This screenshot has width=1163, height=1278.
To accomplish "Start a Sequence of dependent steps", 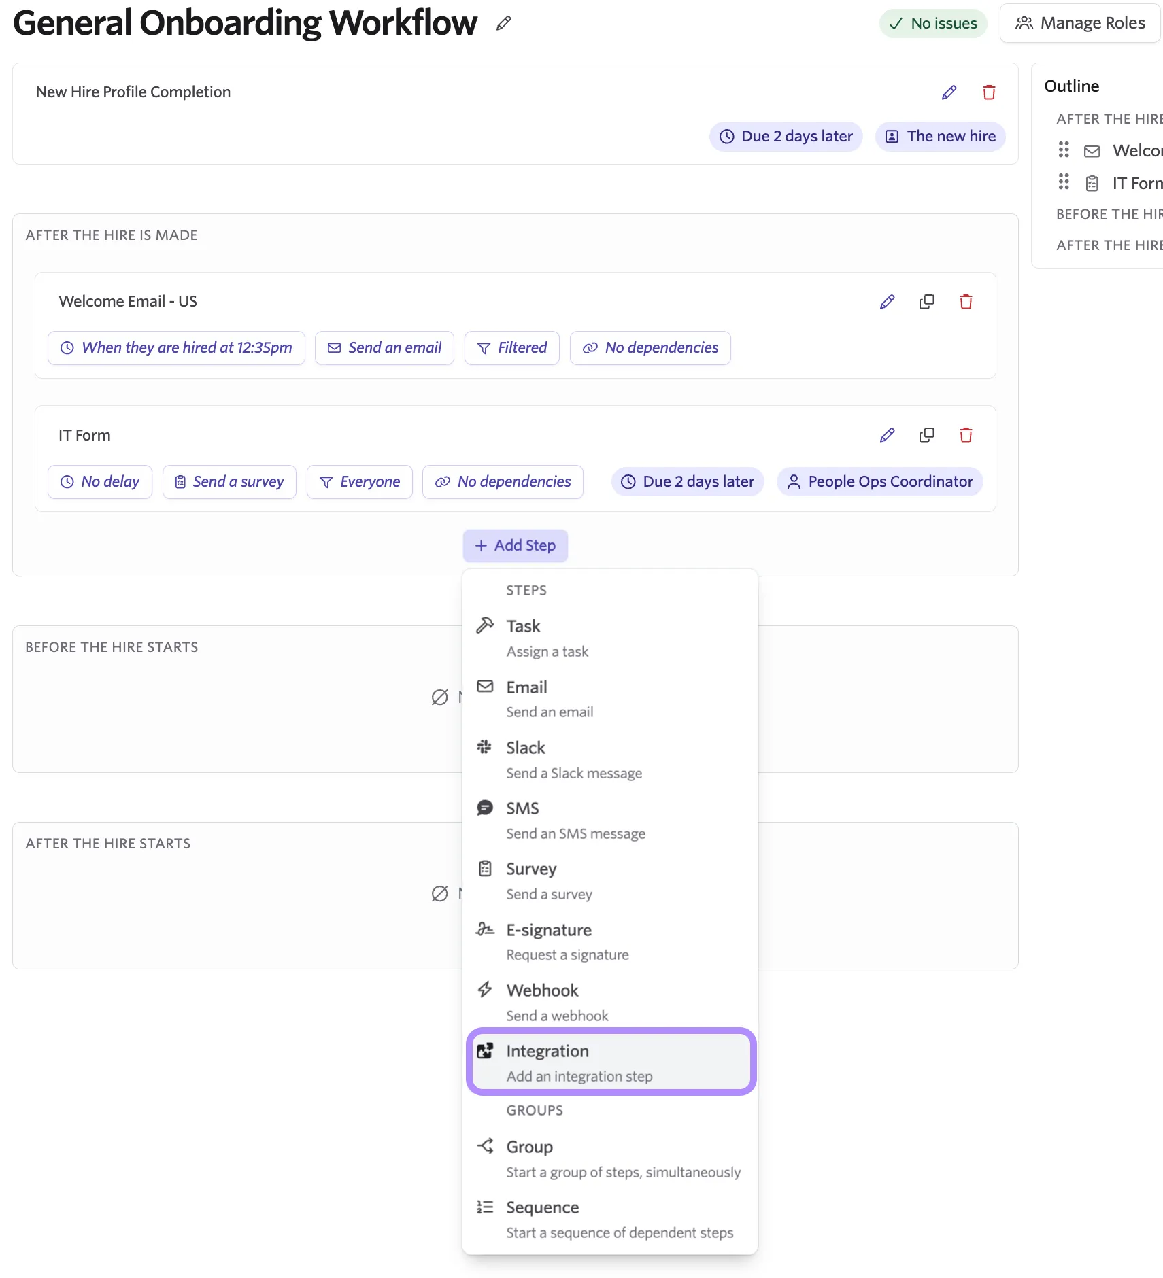I will [x=610, y=1220].
